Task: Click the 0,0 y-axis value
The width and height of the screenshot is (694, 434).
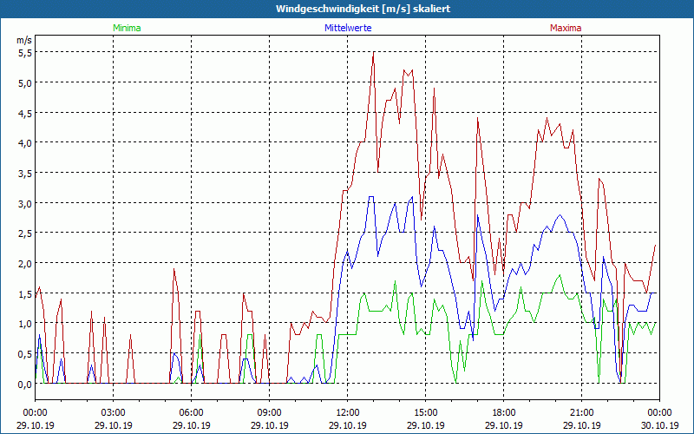Action: (25, 385)
